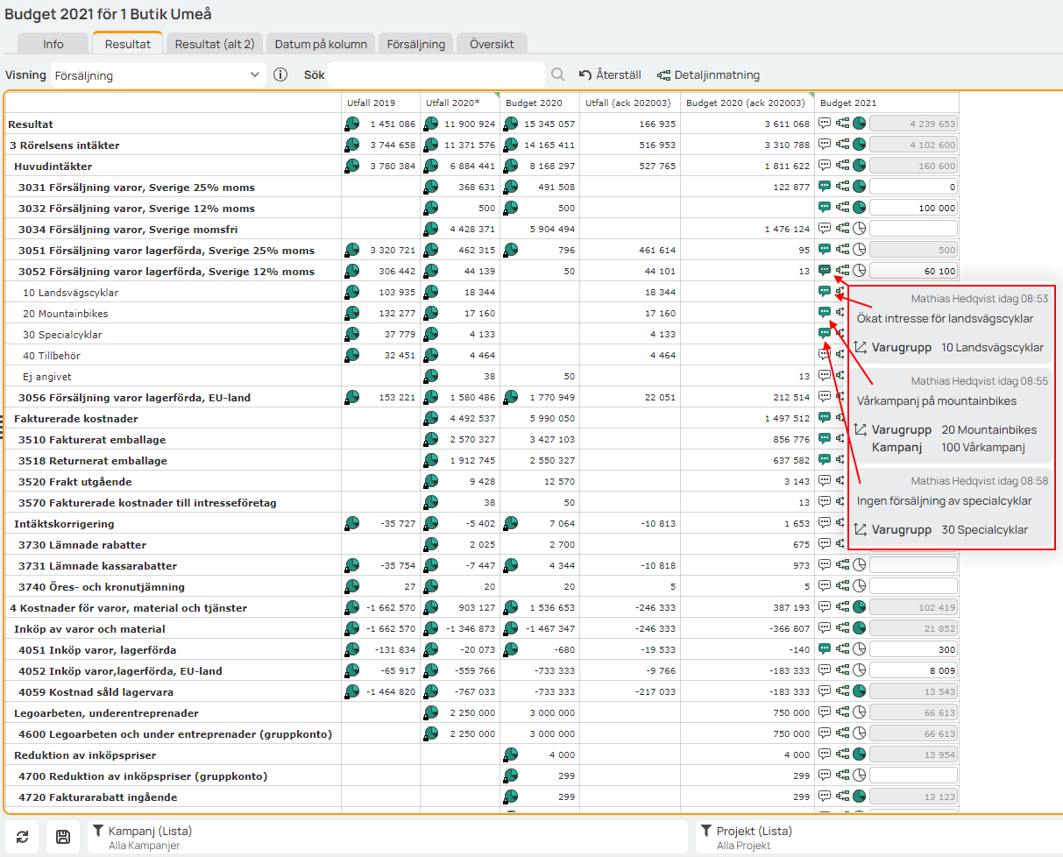Open detail tree icon in Resultat row
The width and height of the screenshot is (1063, 857).
click(x=843, y=124)
